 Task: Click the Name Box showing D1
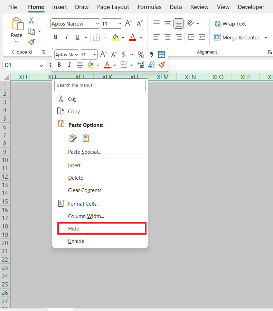pos(20,65)
